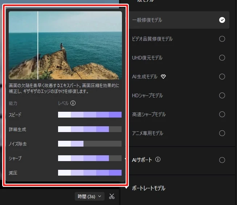Click the HDシャープモデル label text

click(x=147, y=95)
